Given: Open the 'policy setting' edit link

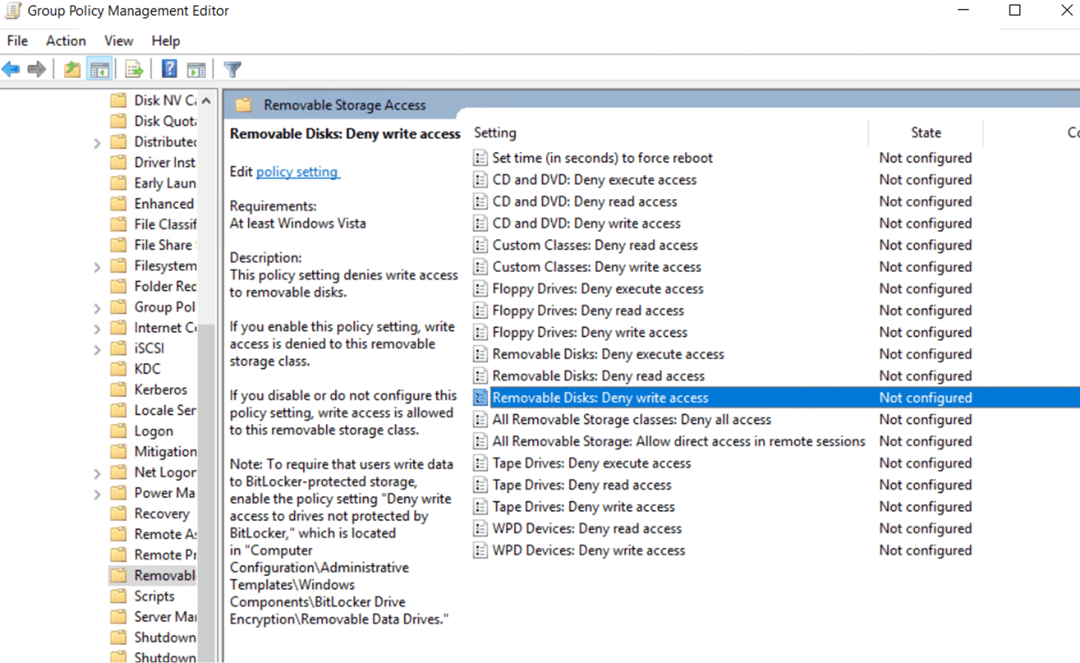Looking at the screenshot, I should click(x=297, y=172).
